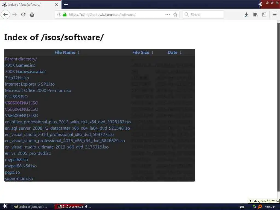This screenshot has height=210, width=280.
Task: Download 7zip32bit.iso
Action: coord(17,78)
